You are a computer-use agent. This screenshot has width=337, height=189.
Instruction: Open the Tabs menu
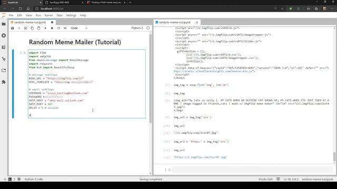point(59,15)
